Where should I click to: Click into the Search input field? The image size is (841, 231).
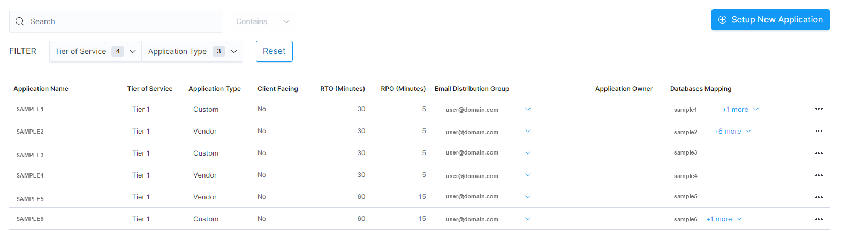click(123, 21)
